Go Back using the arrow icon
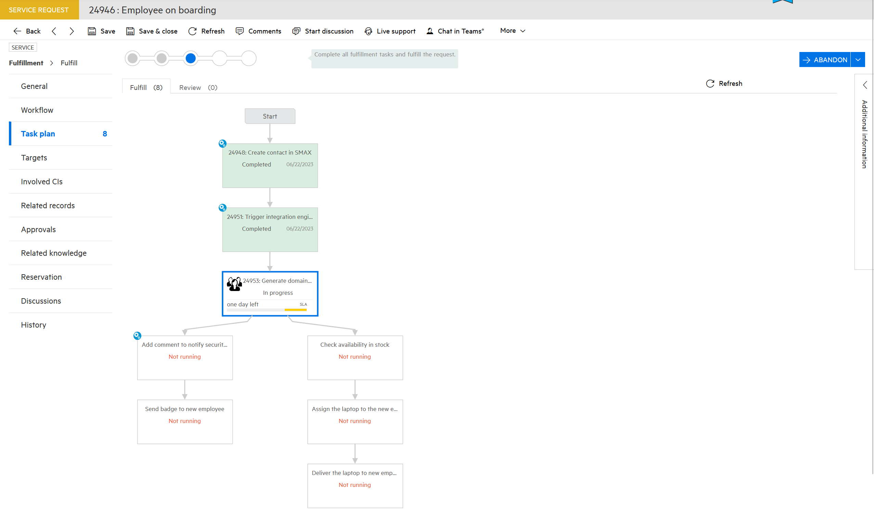This screenshot has height=516, width=874. pyautogui.click(x=17, y=31)
